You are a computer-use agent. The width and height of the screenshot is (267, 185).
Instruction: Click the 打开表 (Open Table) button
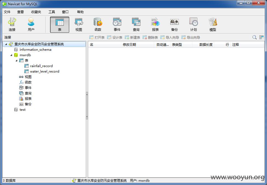(97, 38)
